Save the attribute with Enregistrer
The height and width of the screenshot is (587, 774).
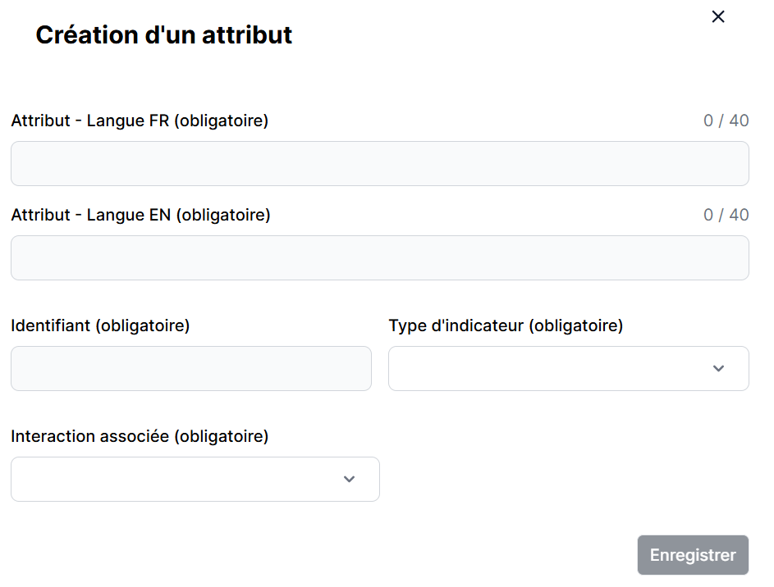tap(693, 555)
